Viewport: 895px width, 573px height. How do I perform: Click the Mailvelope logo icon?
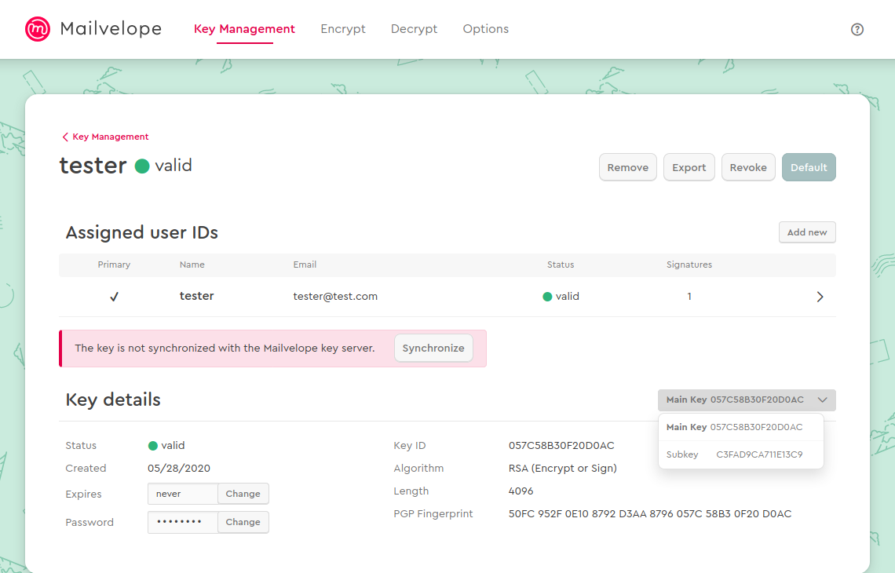(37, 29)
